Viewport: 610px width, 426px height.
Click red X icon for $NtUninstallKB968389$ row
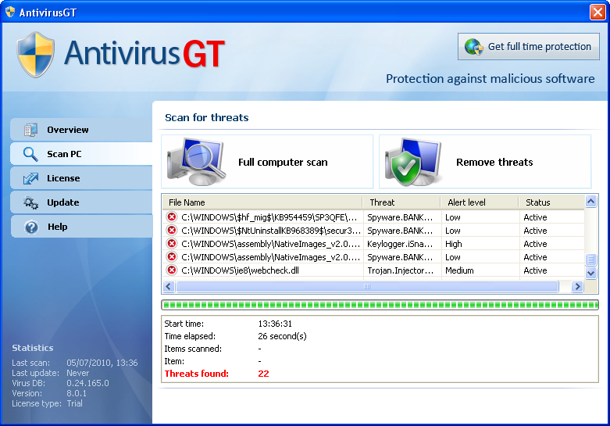172,230
